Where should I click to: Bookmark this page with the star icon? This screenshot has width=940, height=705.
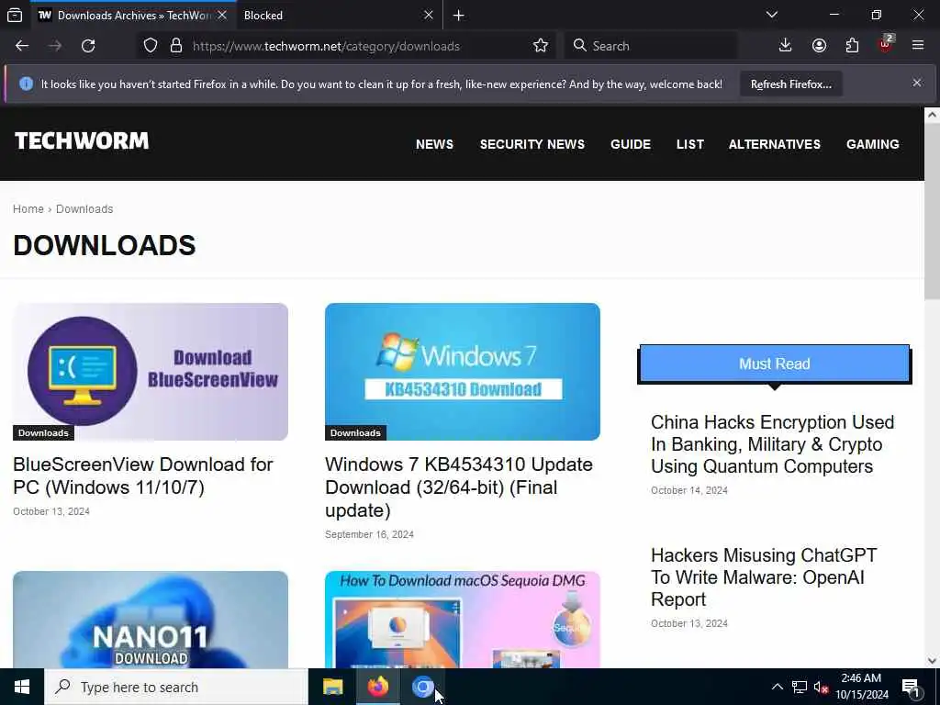(540, 46)
